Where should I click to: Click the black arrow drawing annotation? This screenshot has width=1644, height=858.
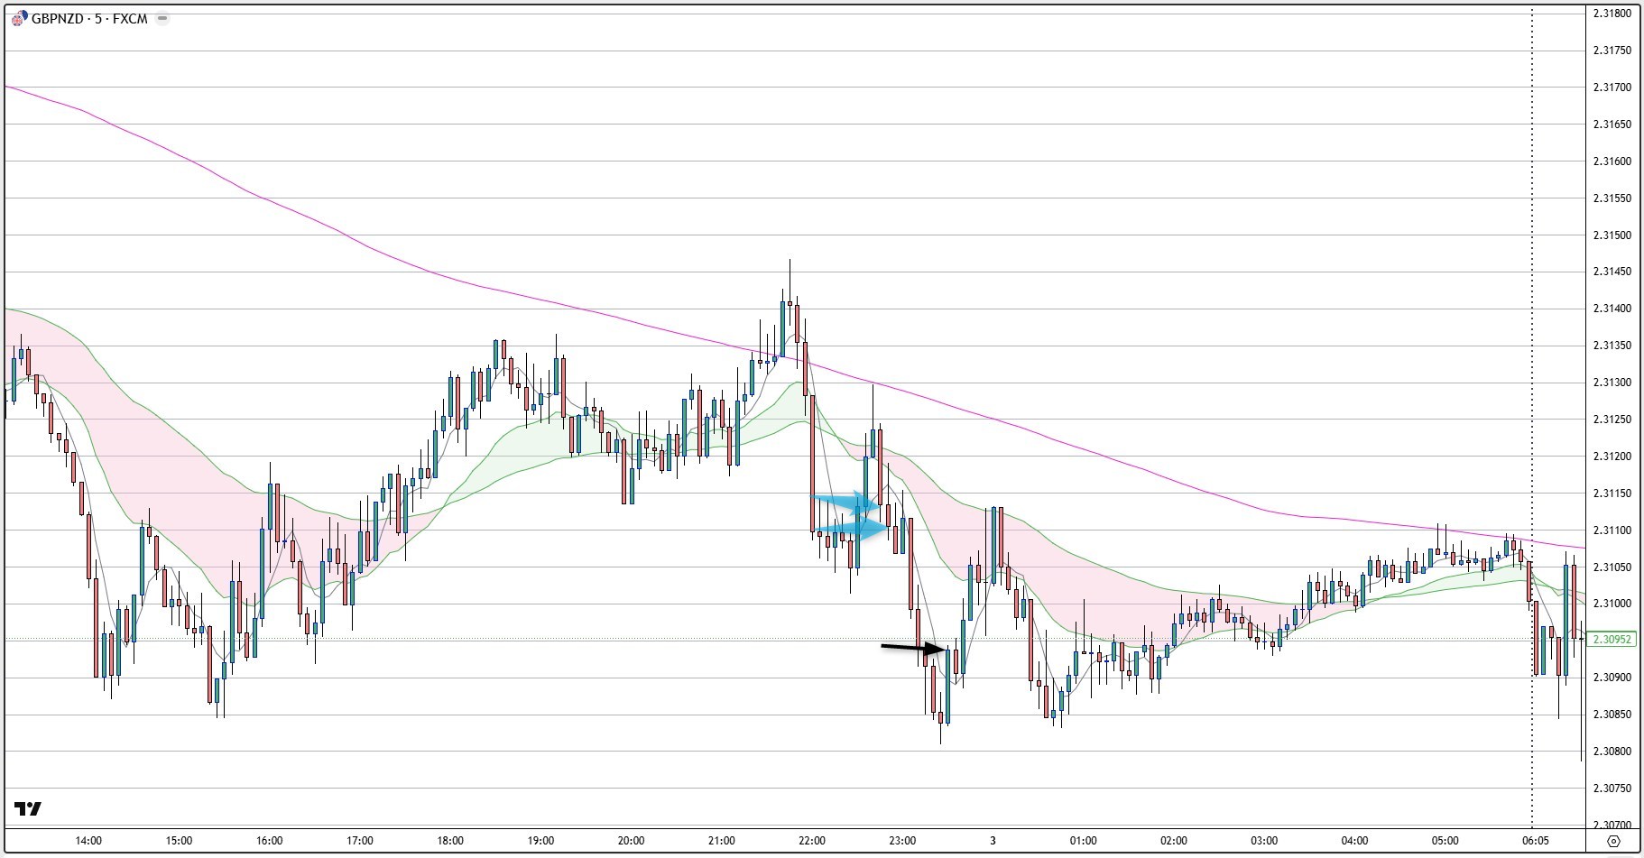coord(913,647)
